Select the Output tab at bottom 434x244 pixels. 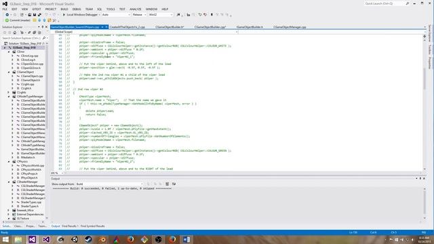(x=56, y=226)
